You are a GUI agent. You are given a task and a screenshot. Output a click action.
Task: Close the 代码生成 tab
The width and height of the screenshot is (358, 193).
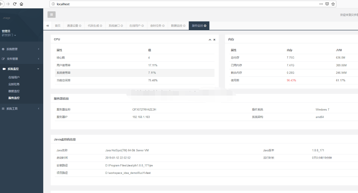coord(101,26)
